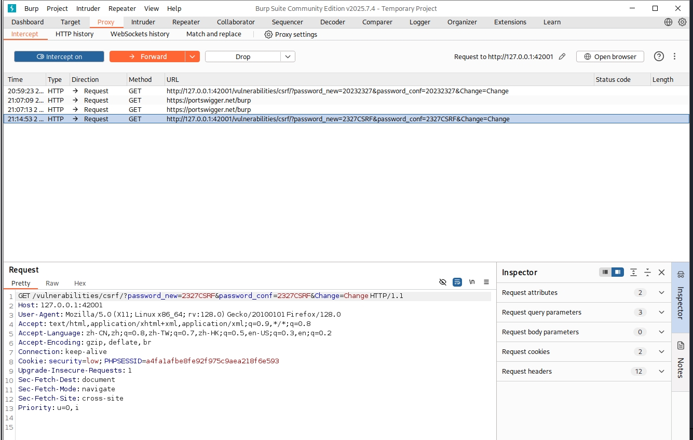Toggle the Intercept on button
Image resolution: width=693 pixels, height=440 pixels.
59,56
